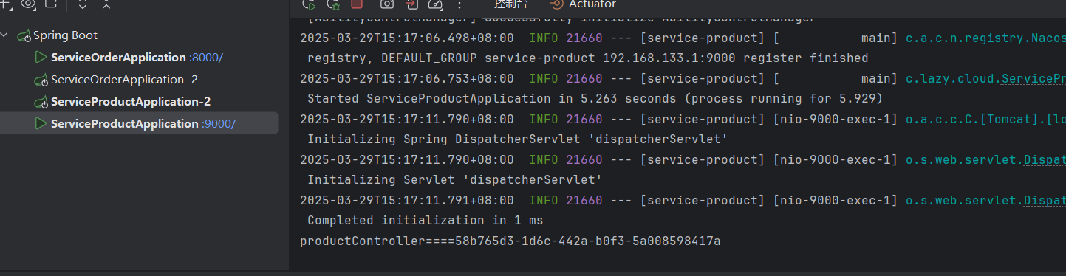Image resolution: width=1066 pixels, height=276 pixels.
Task: Click the Open in New Tab square icon
Action: tap(51, 4)
